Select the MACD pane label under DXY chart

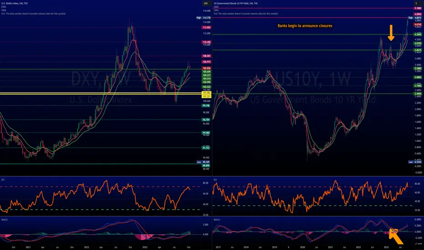[5, 220]
